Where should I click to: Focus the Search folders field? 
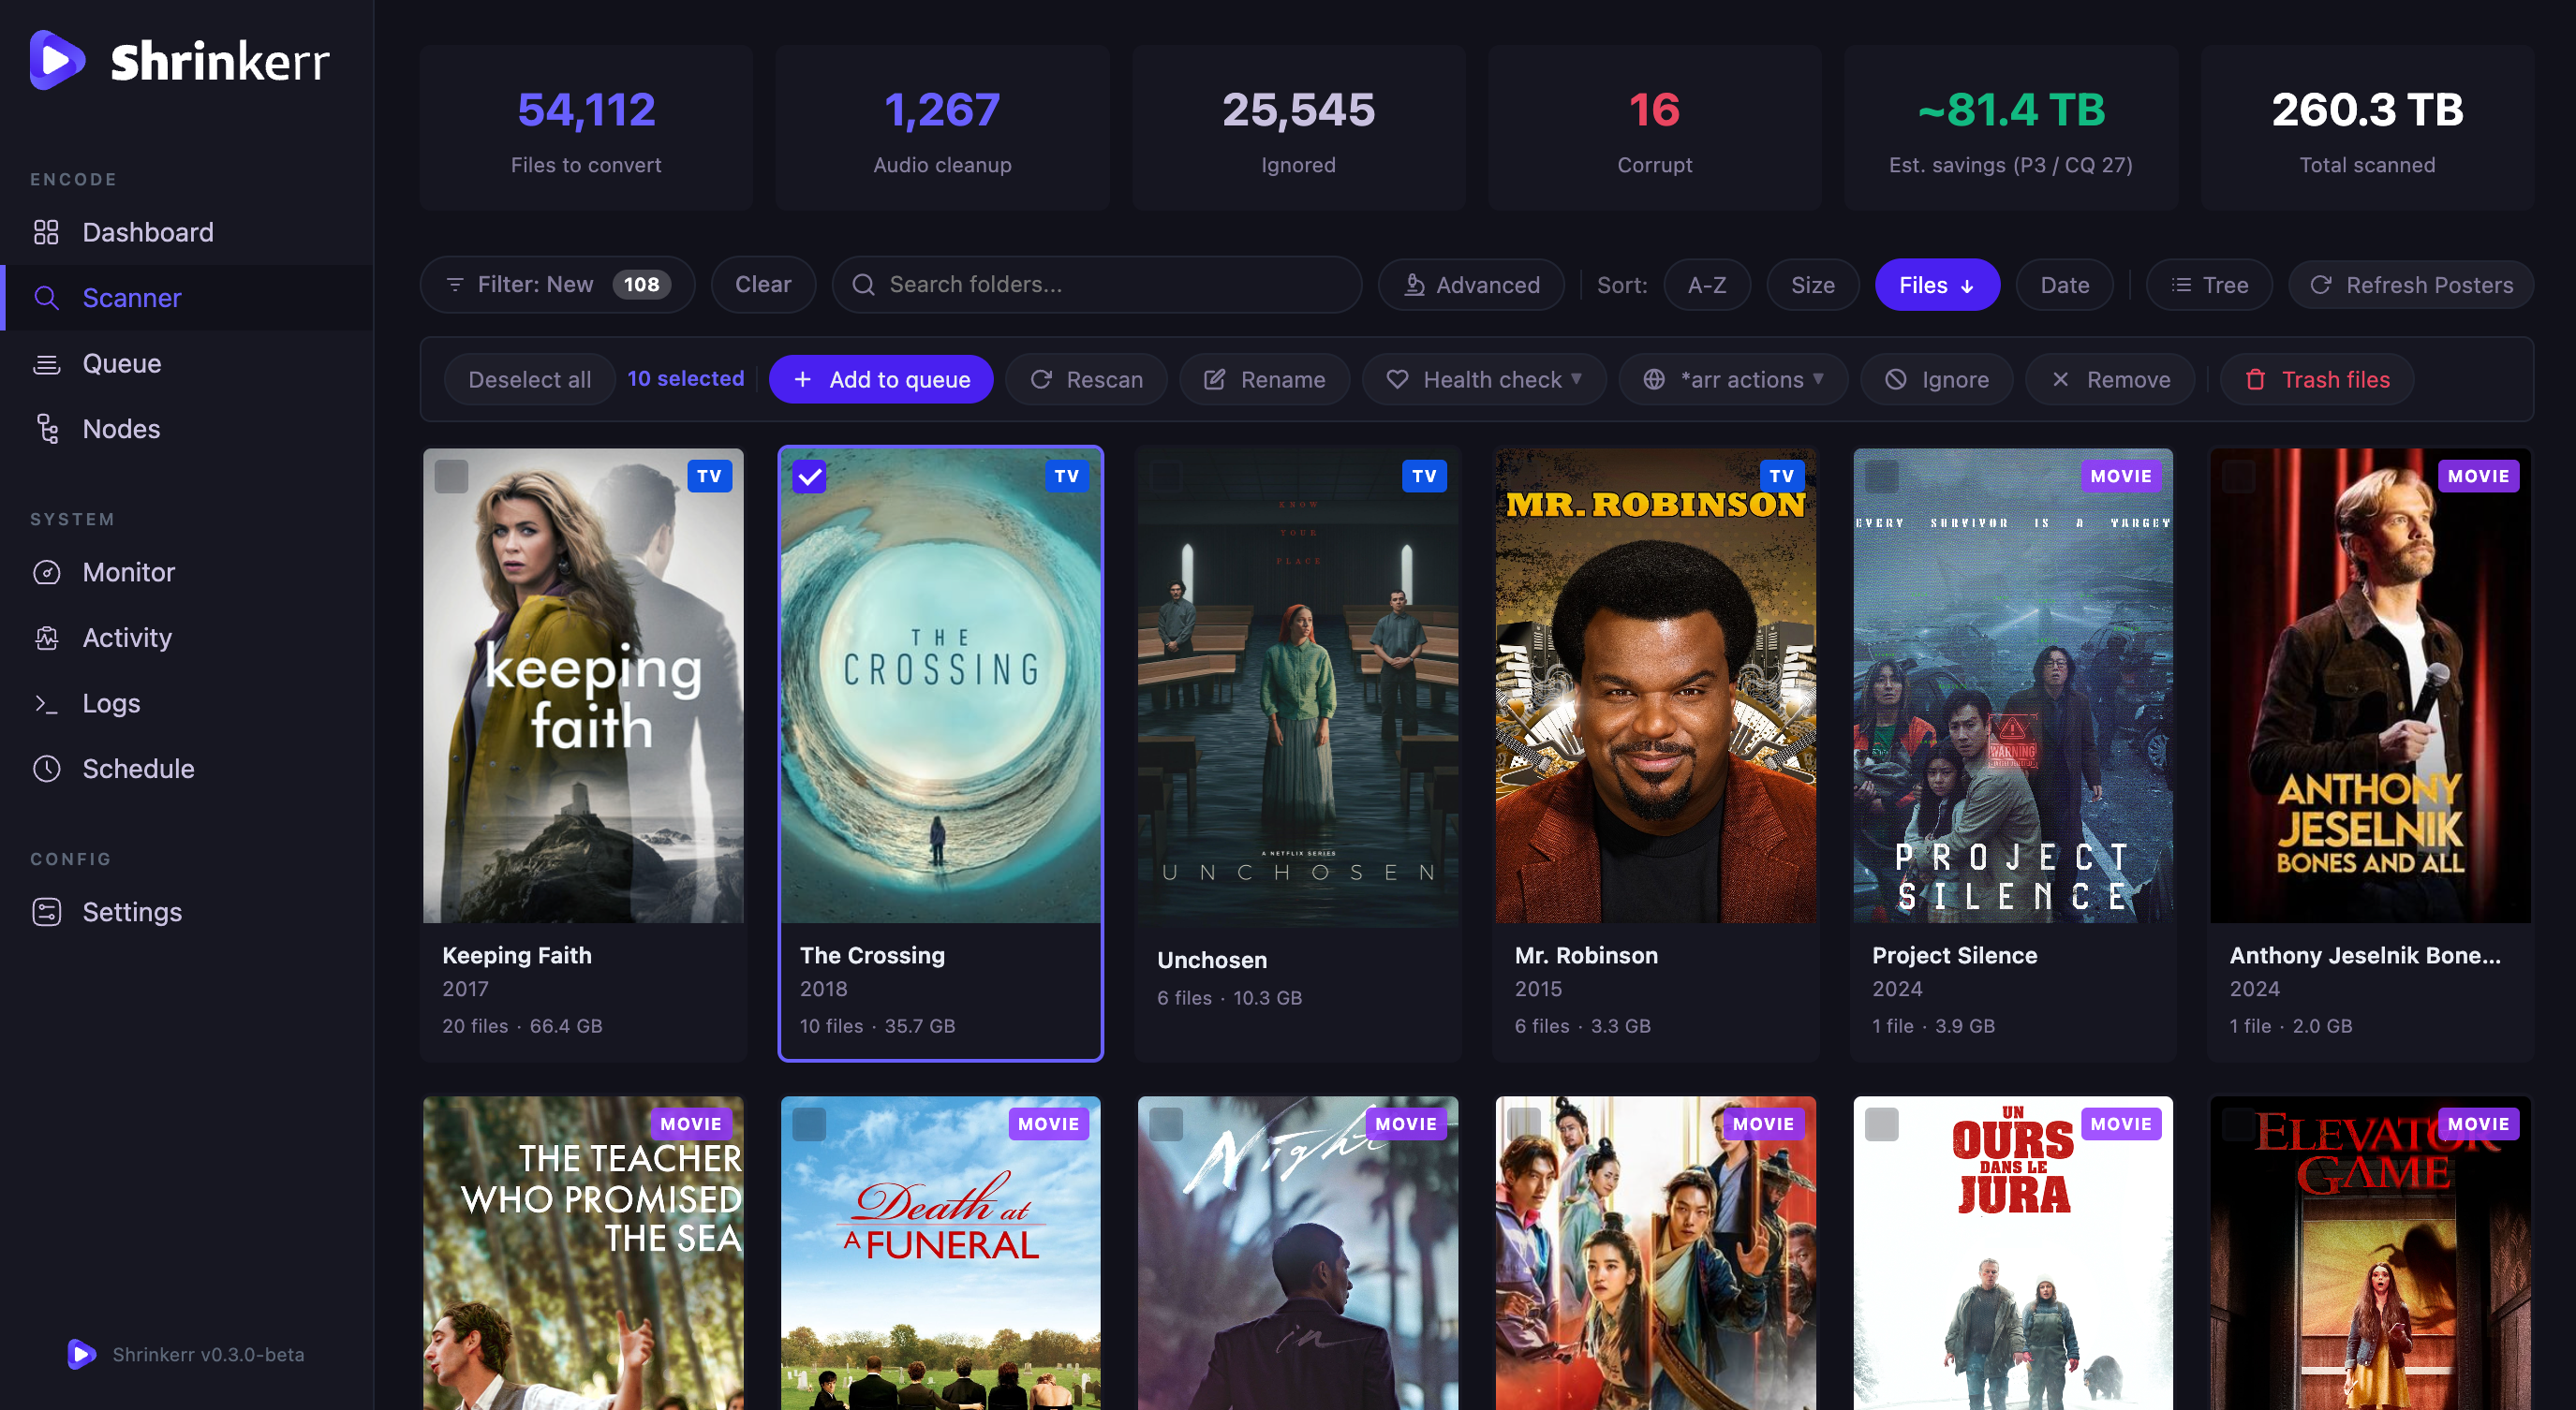coord(1097,285)
